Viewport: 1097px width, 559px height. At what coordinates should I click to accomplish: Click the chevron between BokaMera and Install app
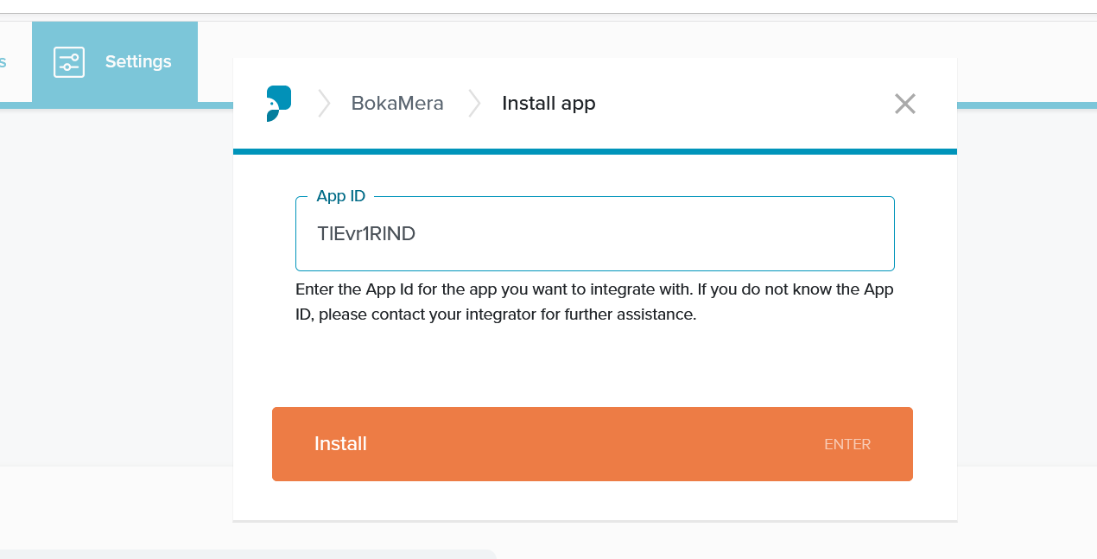474,104
